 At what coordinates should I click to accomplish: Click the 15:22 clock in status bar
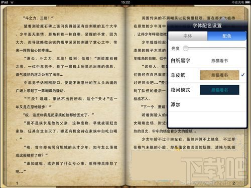pos(125,2)
